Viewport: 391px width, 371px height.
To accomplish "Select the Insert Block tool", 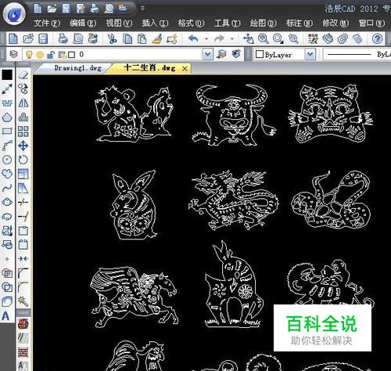I will [x=7, y=230].
